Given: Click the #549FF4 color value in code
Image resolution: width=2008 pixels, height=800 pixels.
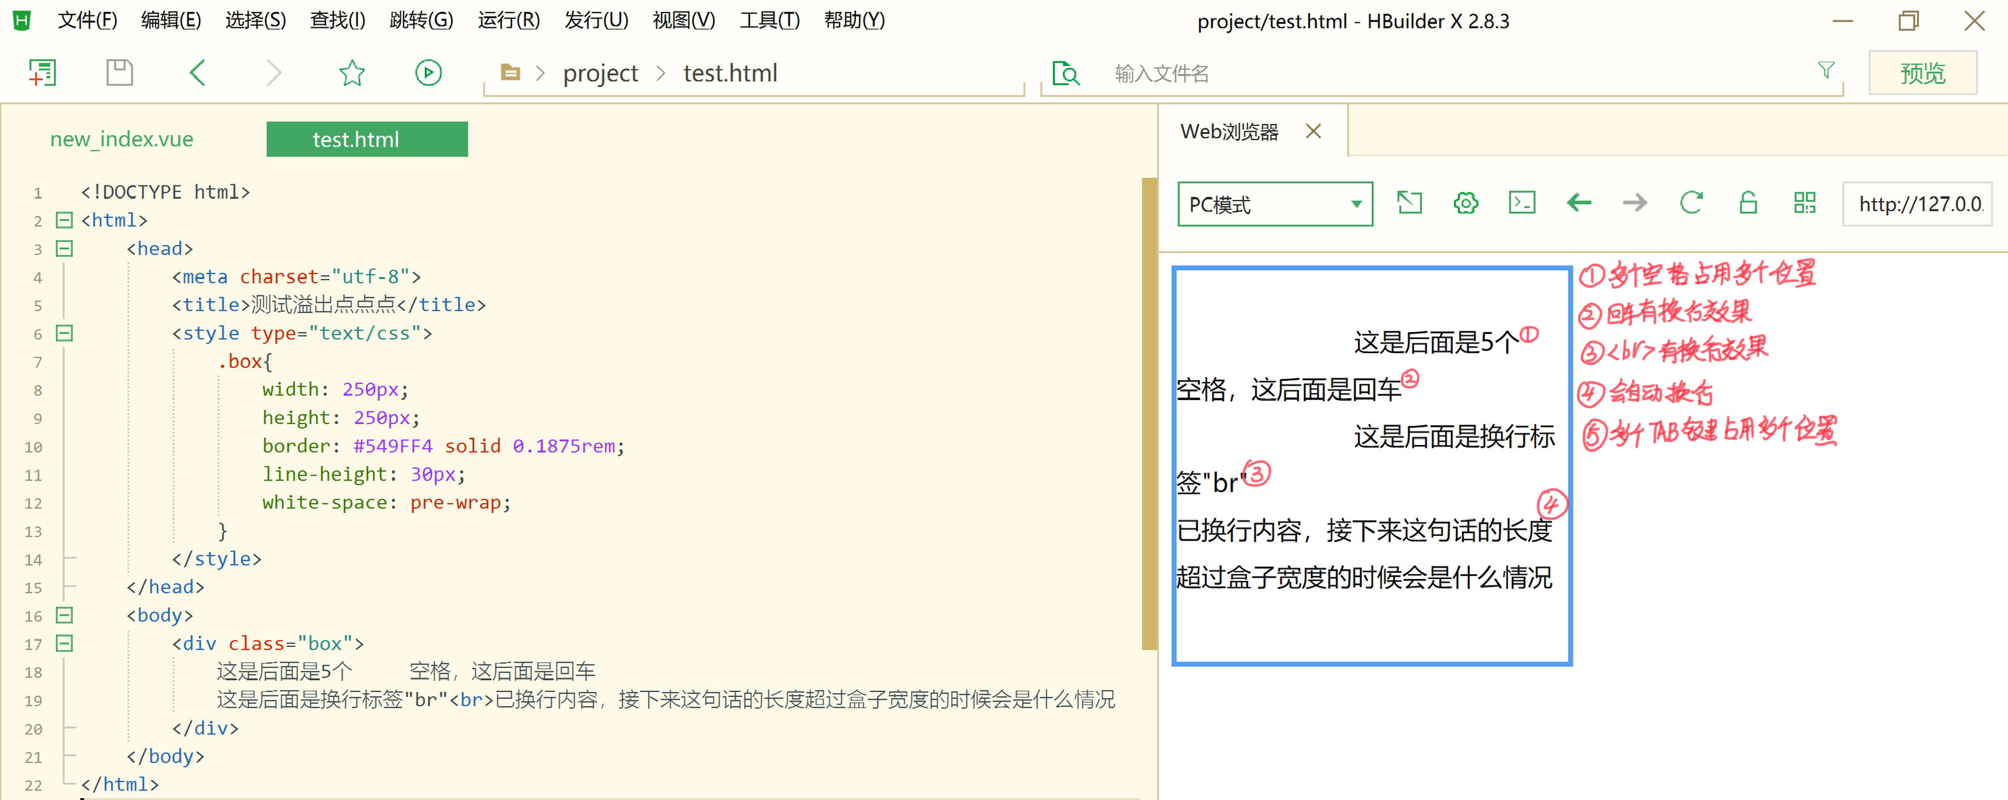Looking at the screenshot, I should [x=393, y=446].
